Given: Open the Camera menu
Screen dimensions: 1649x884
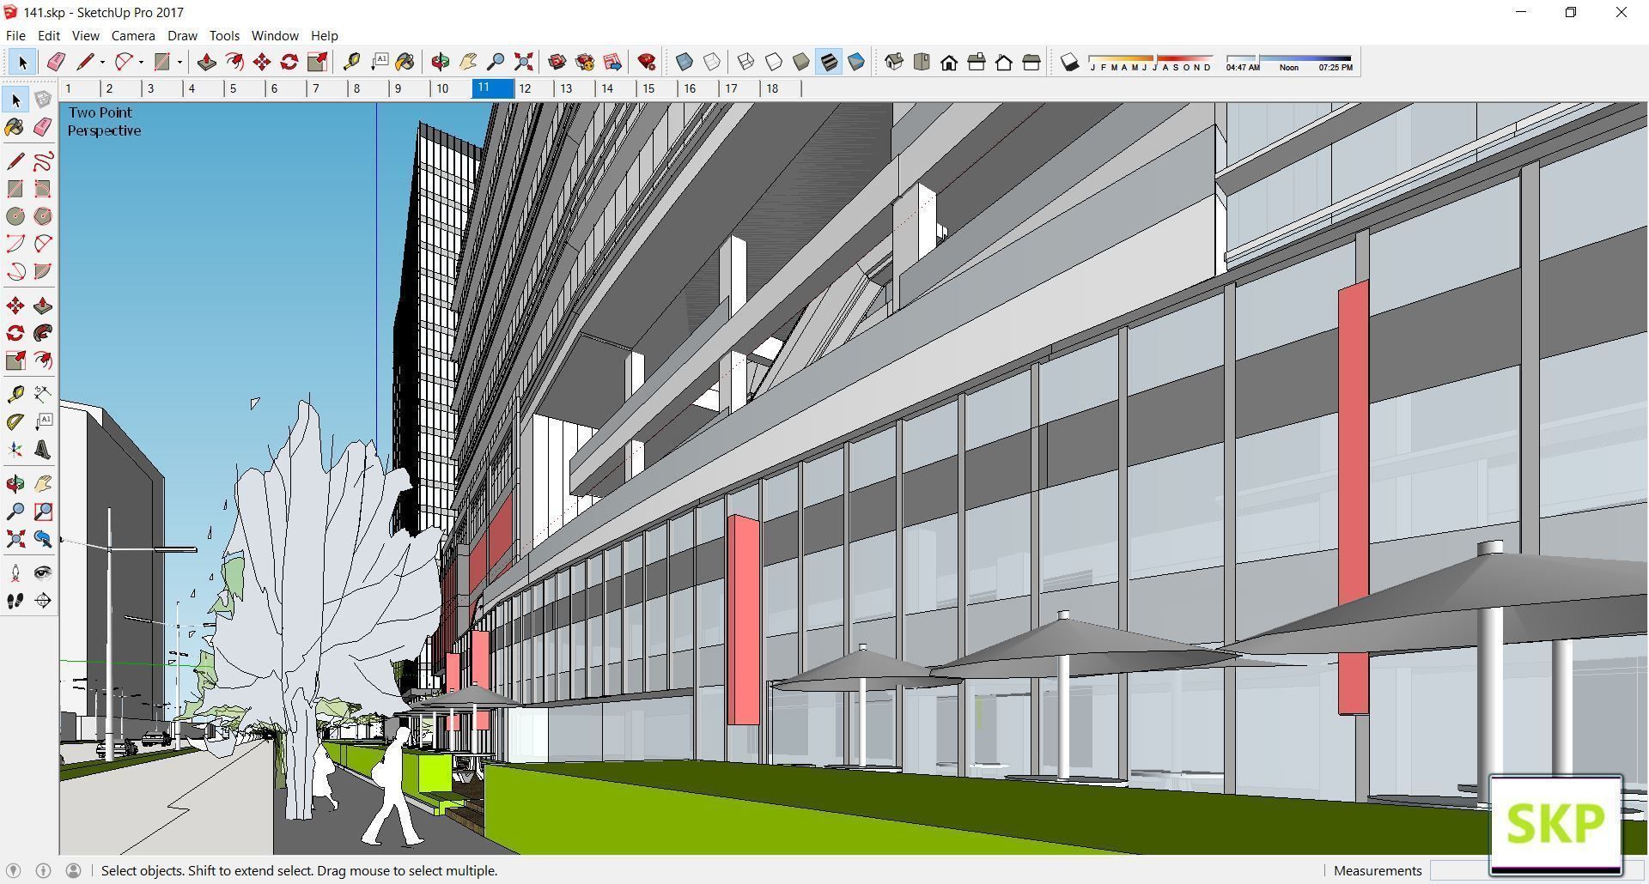Looking at the screenshot, I should [132, 35].
